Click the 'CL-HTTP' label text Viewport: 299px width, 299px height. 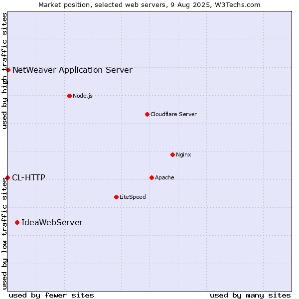click(28, 177)
